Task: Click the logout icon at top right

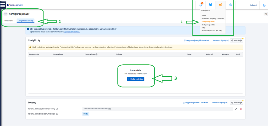Action: tap(264, 5)
